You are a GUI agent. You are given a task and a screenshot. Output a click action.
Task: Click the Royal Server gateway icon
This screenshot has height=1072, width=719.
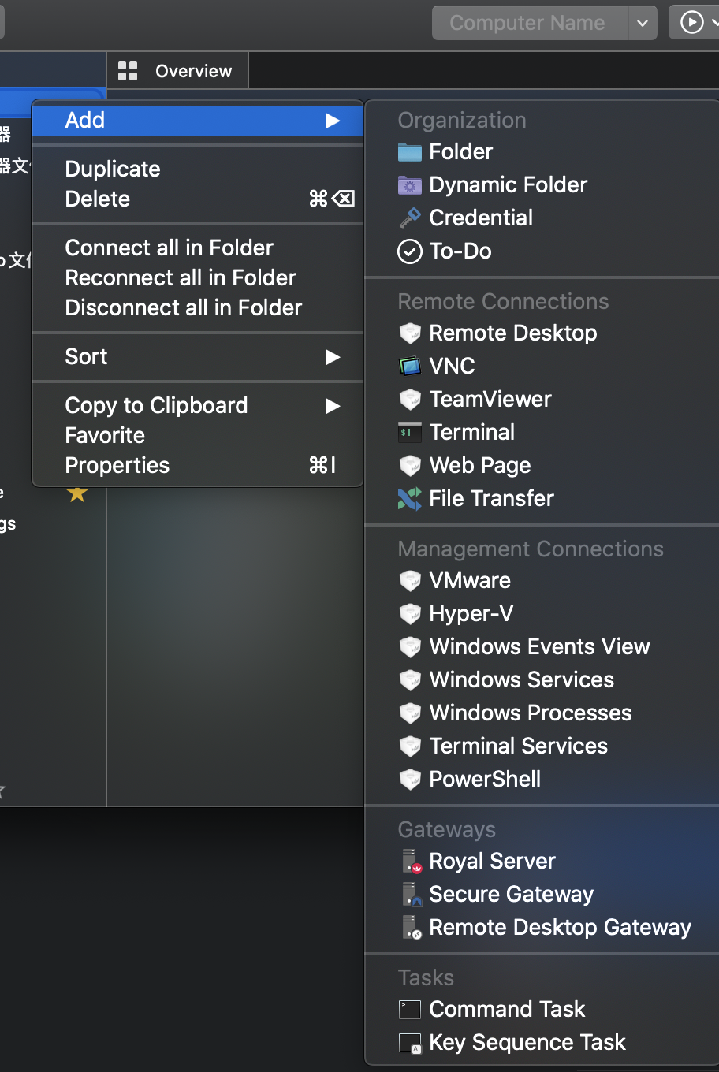[x=410, y=861]
